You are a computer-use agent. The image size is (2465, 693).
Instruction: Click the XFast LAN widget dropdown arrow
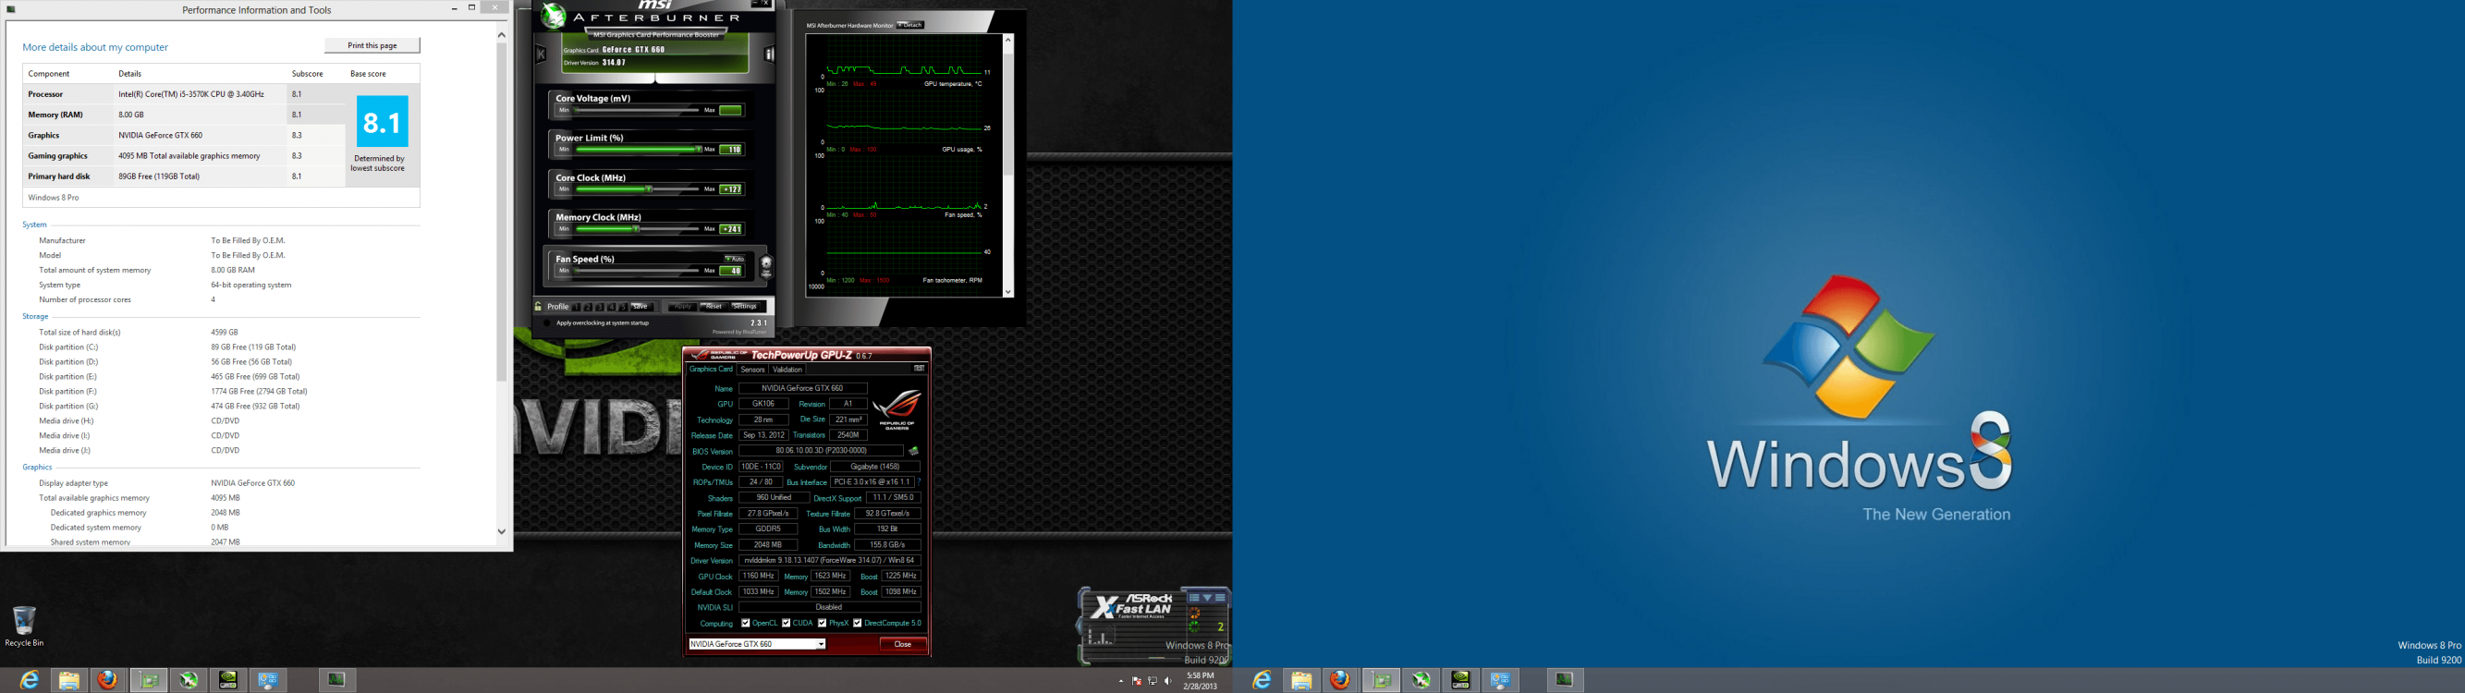click(1208, 598)
